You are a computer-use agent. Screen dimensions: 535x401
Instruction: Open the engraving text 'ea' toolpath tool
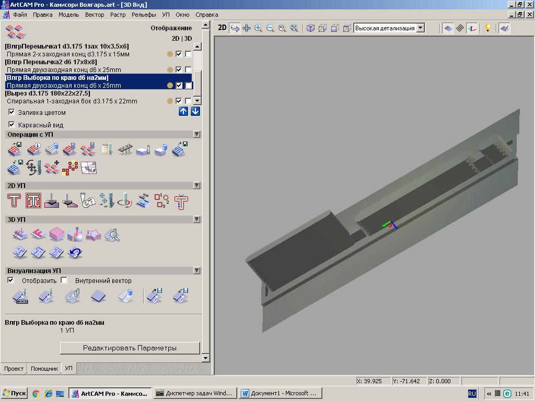(88, 201)
